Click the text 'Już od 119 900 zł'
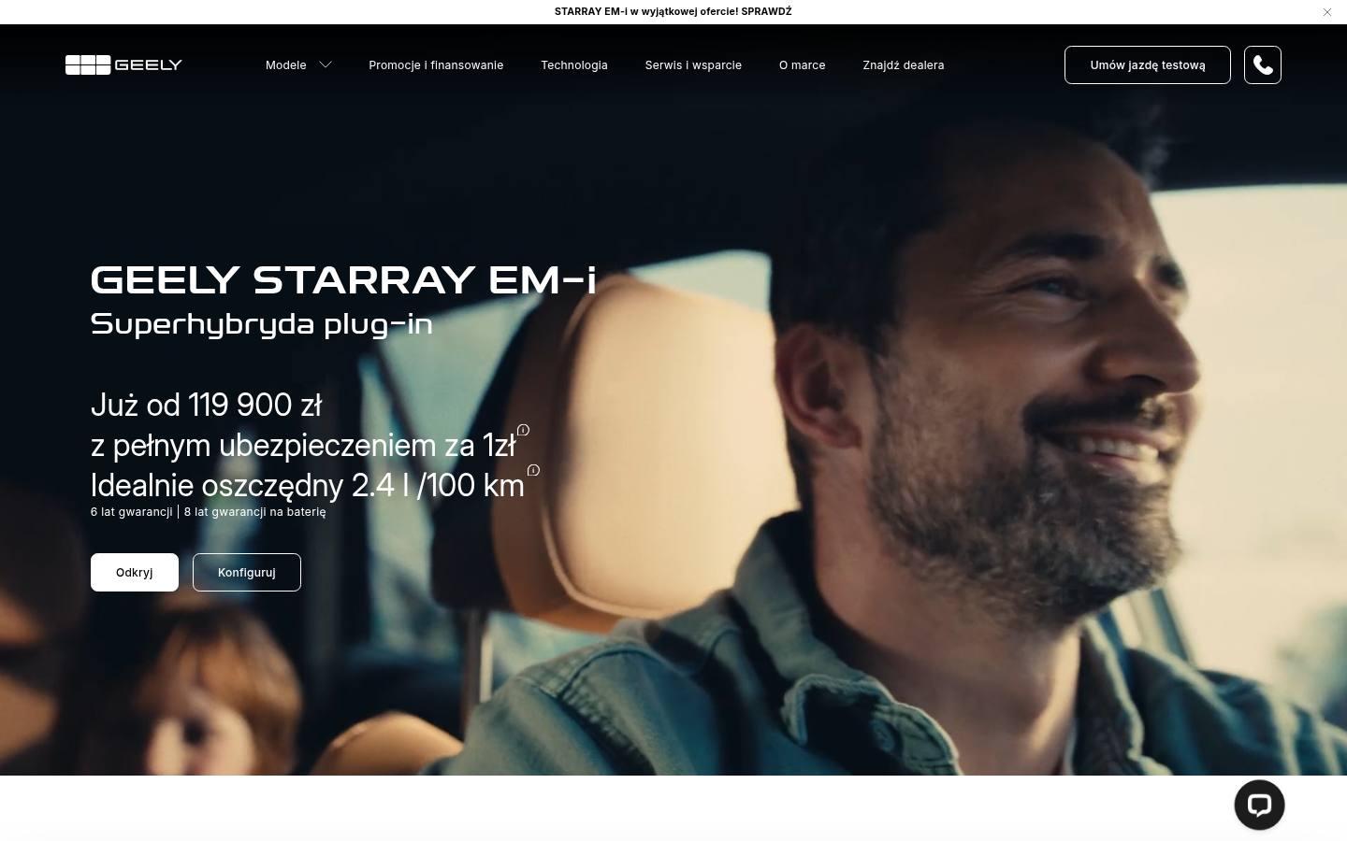 coord(207,405)
